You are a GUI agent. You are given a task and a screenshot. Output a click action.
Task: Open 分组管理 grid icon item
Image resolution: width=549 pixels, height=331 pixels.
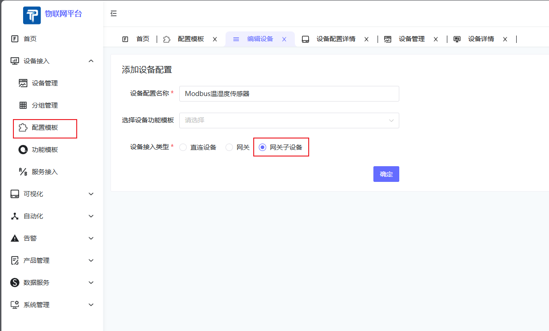click(23, 105)
